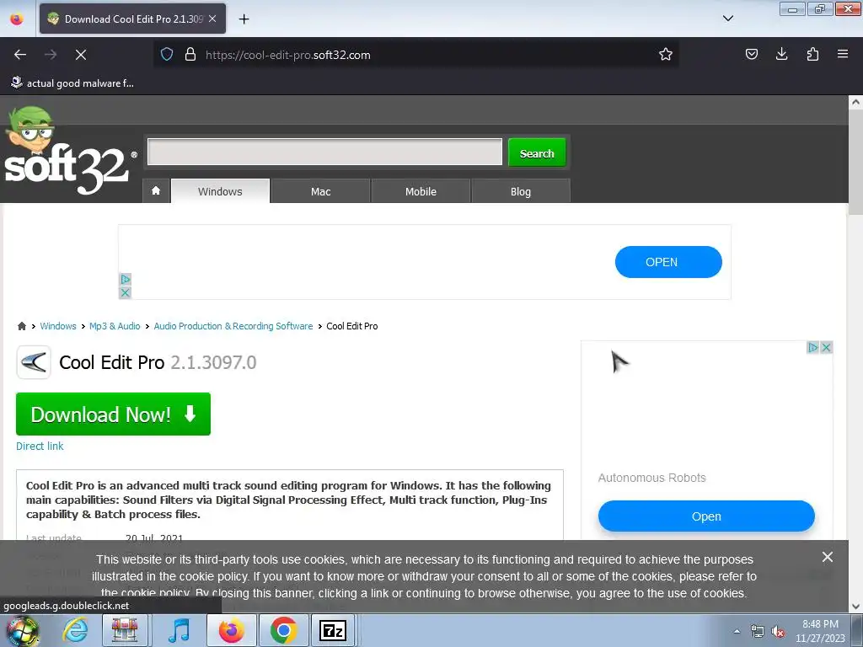Image resolution: width=863 pixels, height=647 pixels.
Task: Open the taskbar clock and date
Action: (820, 631)
